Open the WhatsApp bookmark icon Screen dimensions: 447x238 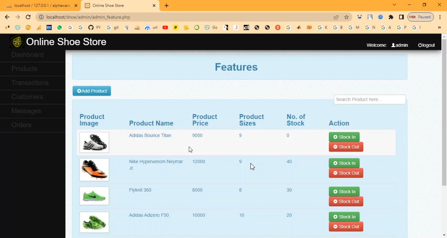pos(60,27)
